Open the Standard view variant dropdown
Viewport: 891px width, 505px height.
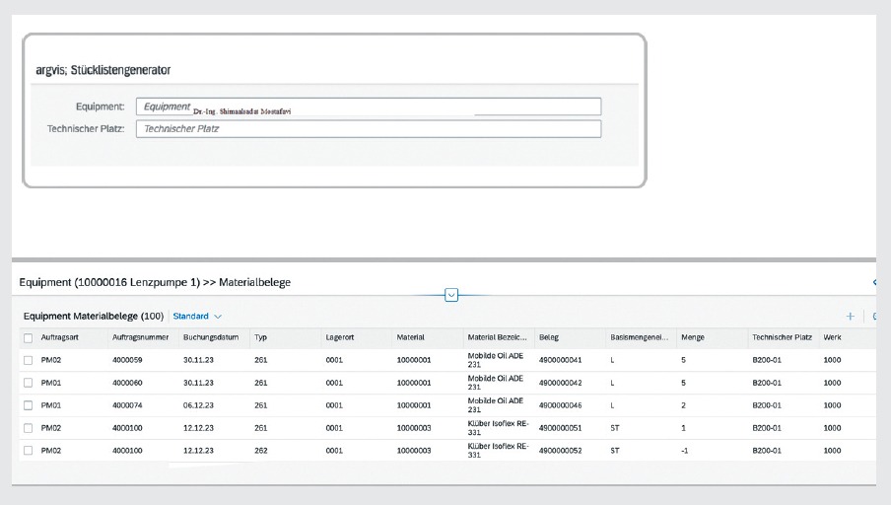click(x=197, y=317)
